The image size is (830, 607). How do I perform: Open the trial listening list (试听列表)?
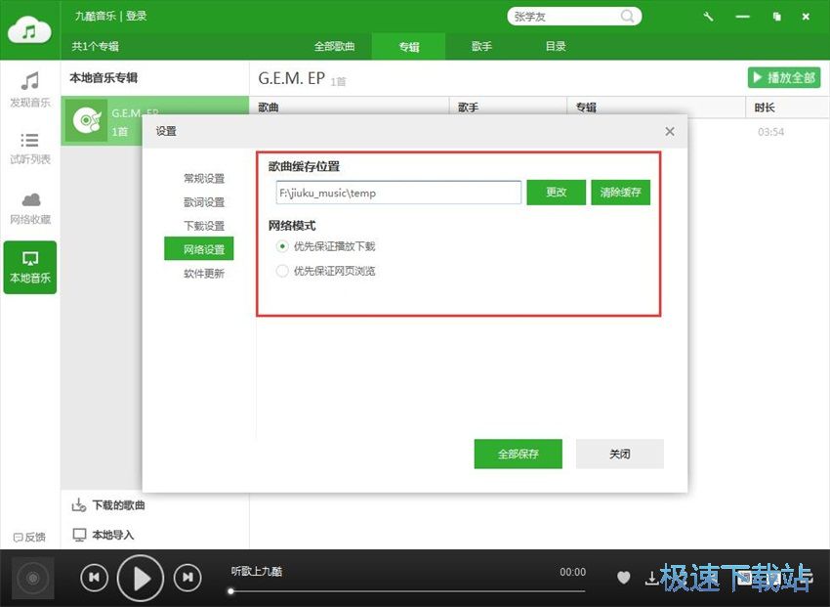[x=30, y=149]
